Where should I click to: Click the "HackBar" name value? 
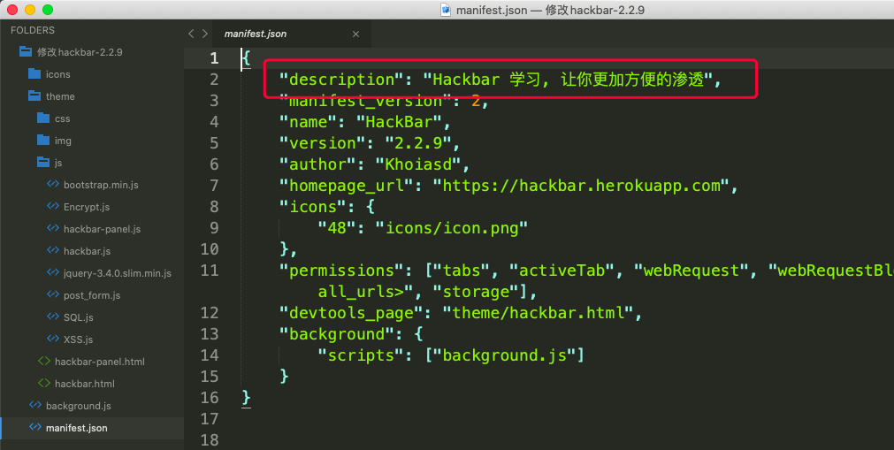(x=399, y=122)
